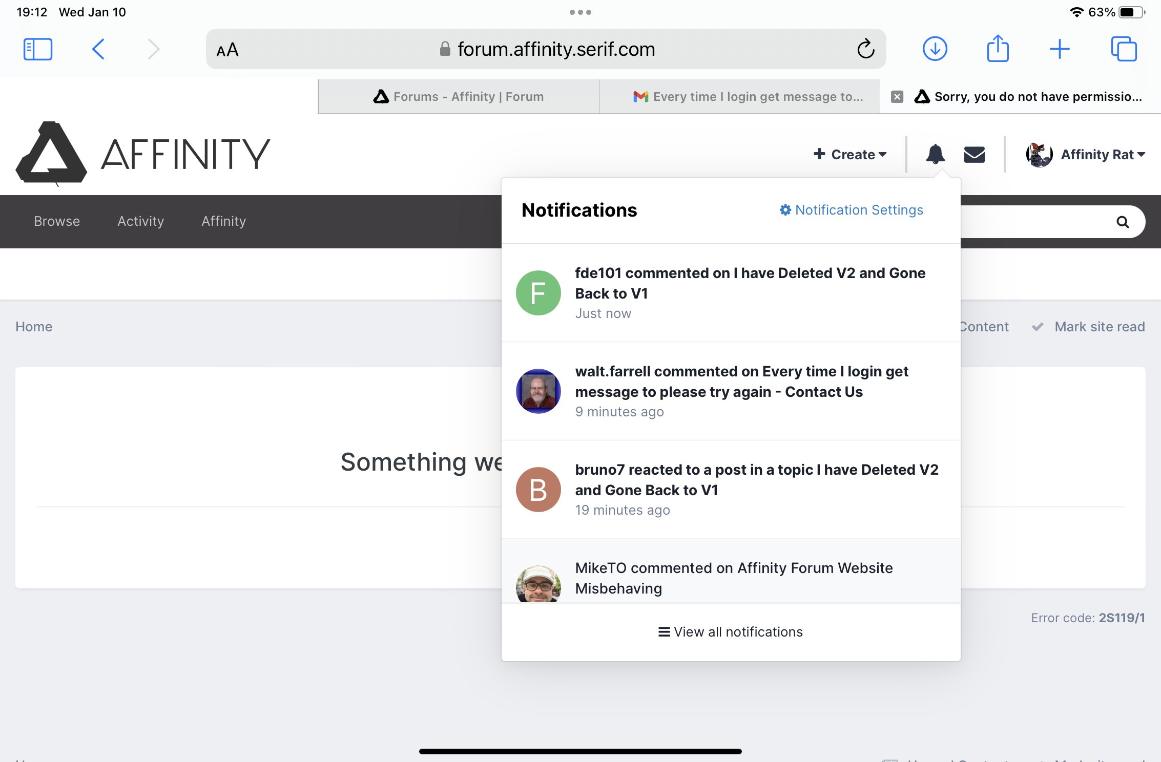1161x762 pixels.
Task: Click the '19 minutes ago' timestamp
Action: pos(623,510)
